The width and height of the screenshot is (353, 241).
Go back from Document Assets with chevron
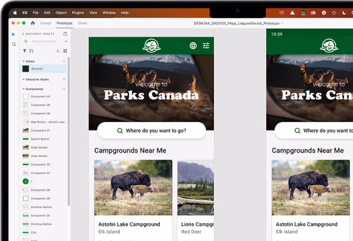(23, 34)
